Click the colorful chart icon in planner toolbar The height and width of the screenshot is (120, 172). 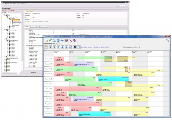pyautogui.click(x=66, y=40)
